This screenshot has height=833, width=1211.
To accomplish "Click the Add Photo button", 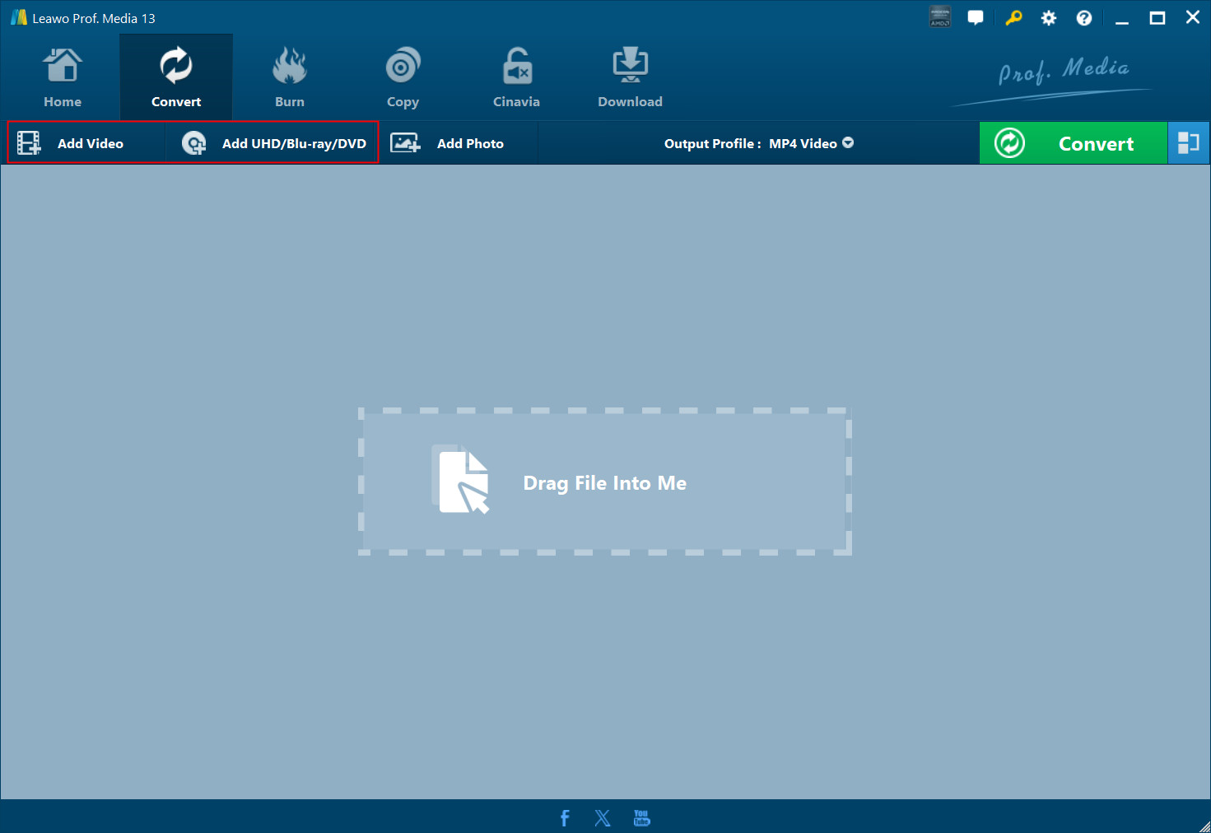I will (x=459, y=143).
